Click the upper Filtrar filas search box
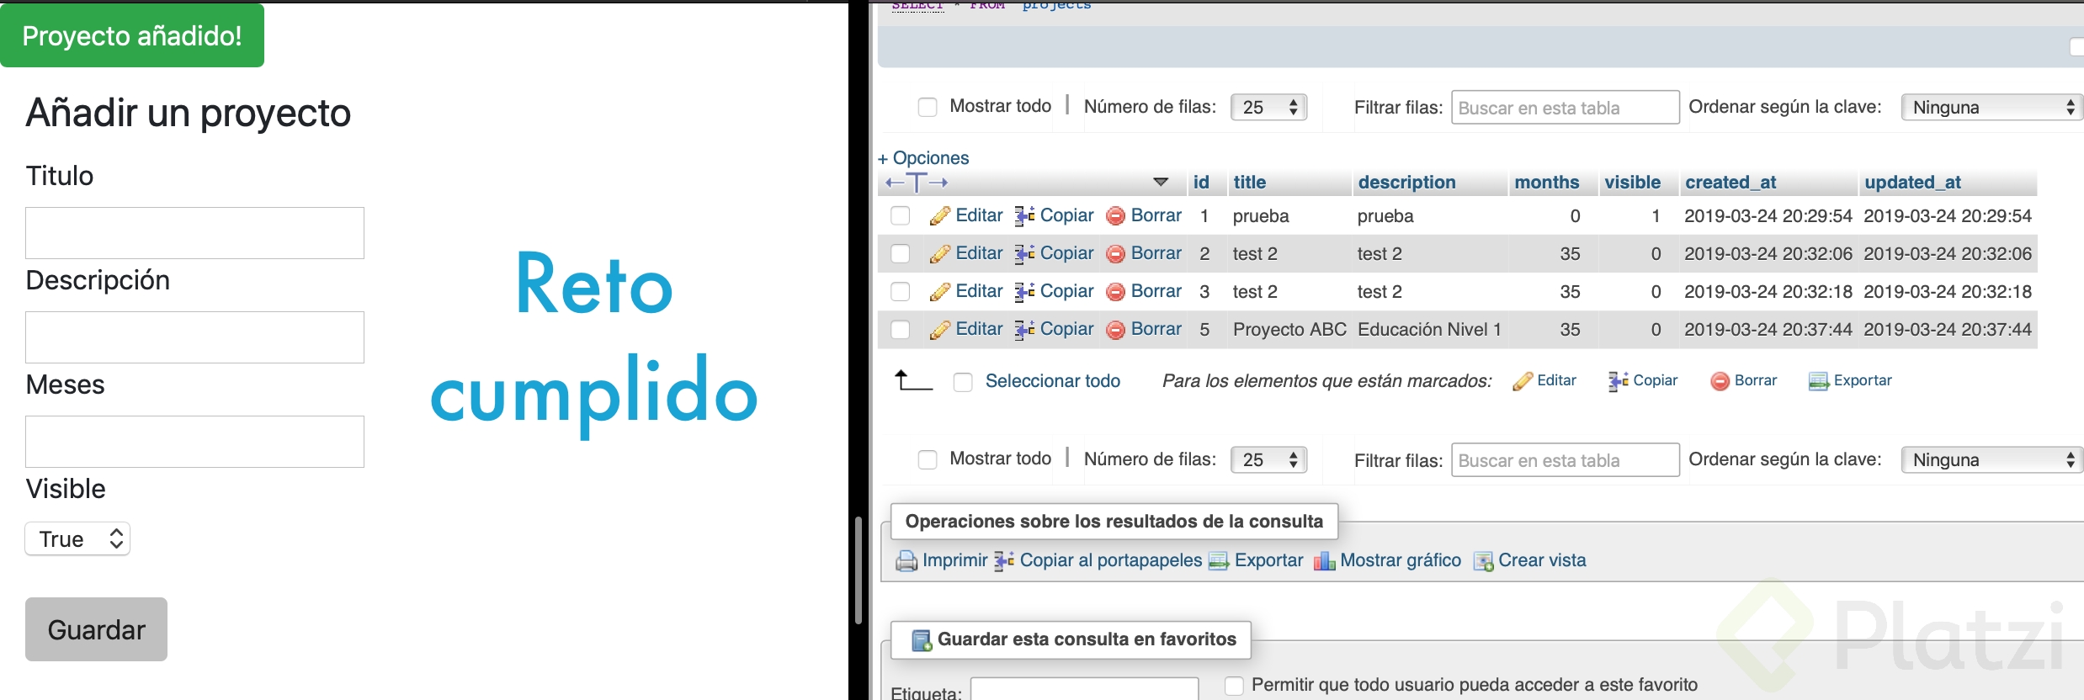Screen dimensions: 2084x700 (x=1566, y=108)
